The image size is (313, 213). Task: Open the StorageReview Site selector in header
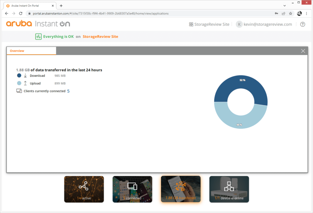pos(209,24)
